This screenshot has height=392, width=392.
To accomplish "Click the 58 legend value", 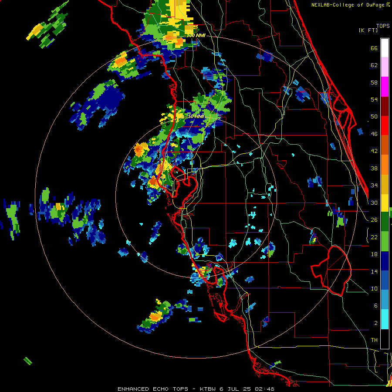I will tap(374, 82).
